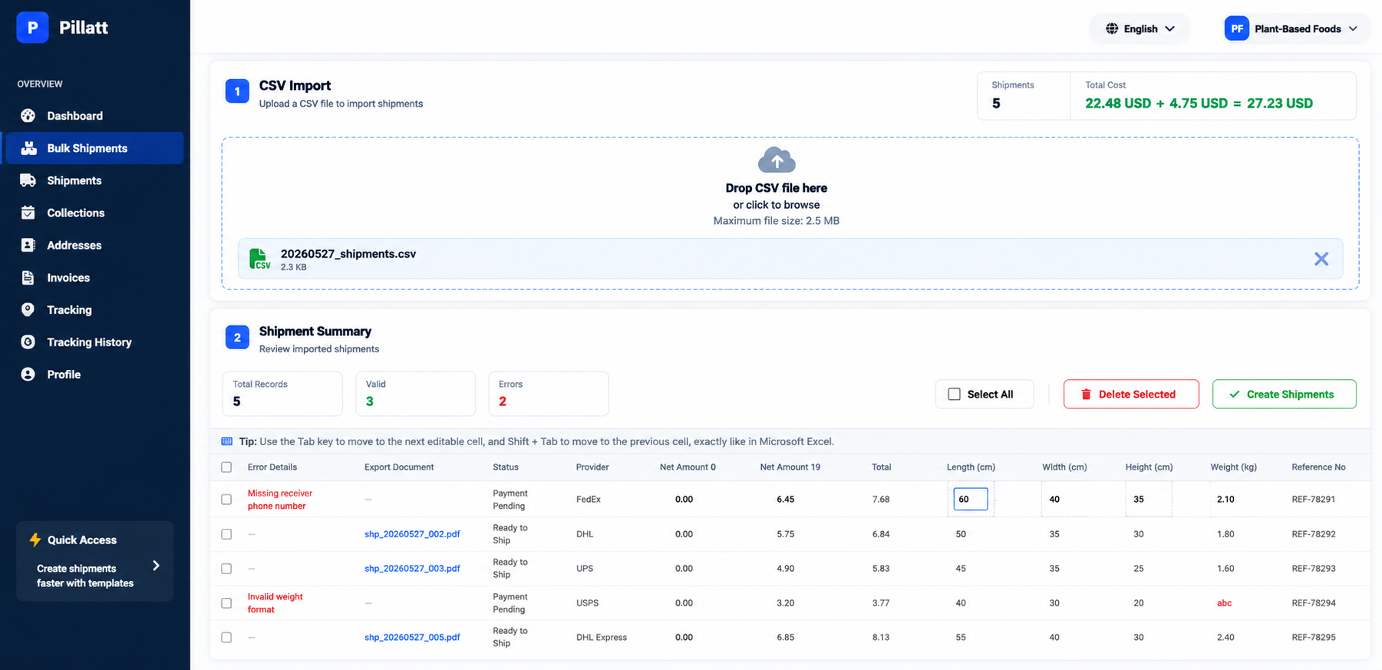
Task: Toggle the Select All checkbox
Action: (x=955, y=394)
